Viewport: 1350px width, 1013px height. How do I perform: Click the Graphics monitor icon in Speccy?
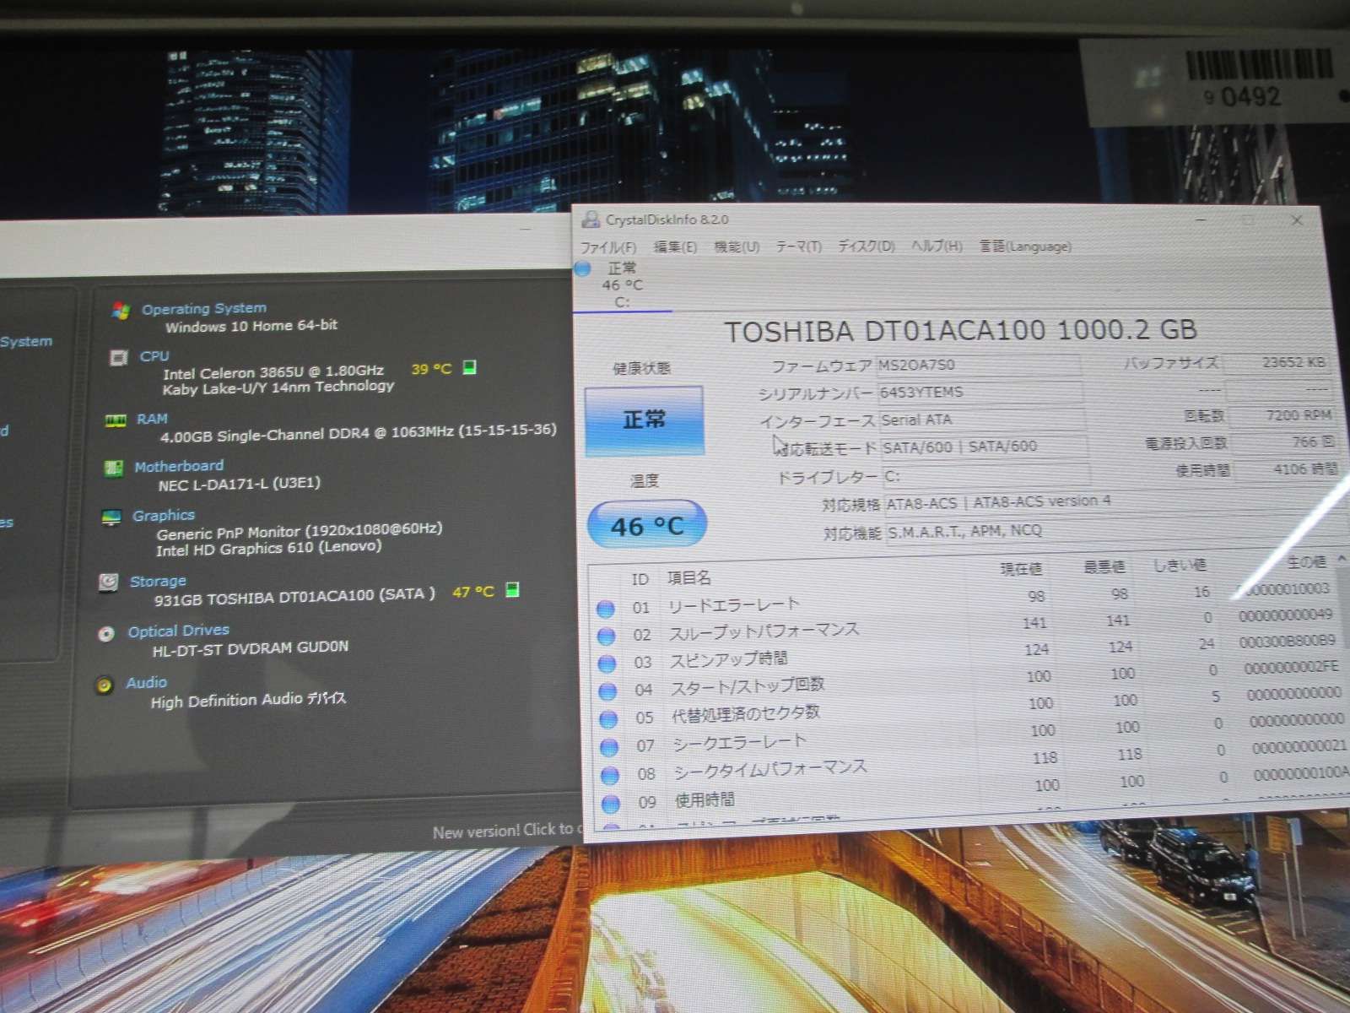coord(111,517)
